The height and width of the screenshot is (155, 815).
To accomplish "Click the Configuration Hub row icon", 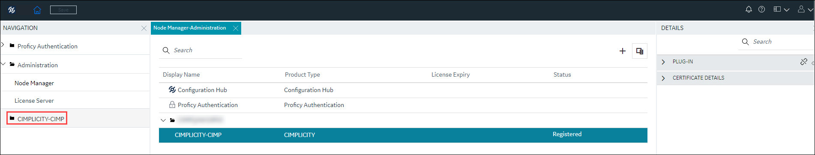I will 172,89.
